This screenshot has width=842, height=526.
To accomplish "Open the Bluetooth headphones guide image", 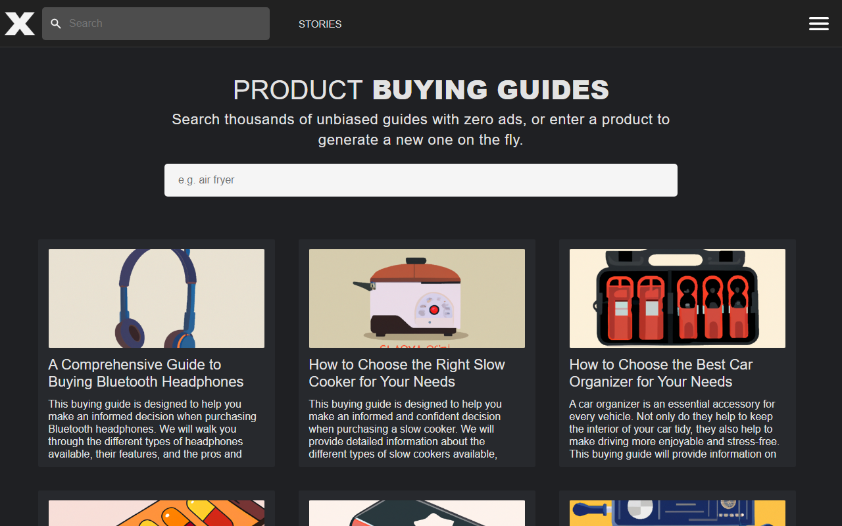I will click(157, 299).
